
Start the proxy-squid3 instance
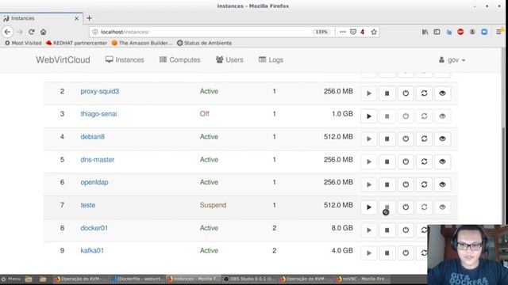click(368, 93)
